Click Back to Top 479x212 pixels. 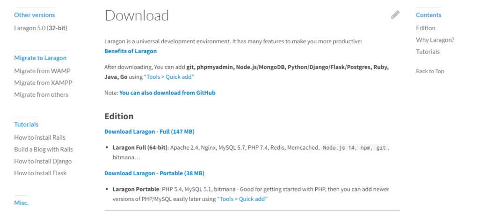click(x=430, y=71)
